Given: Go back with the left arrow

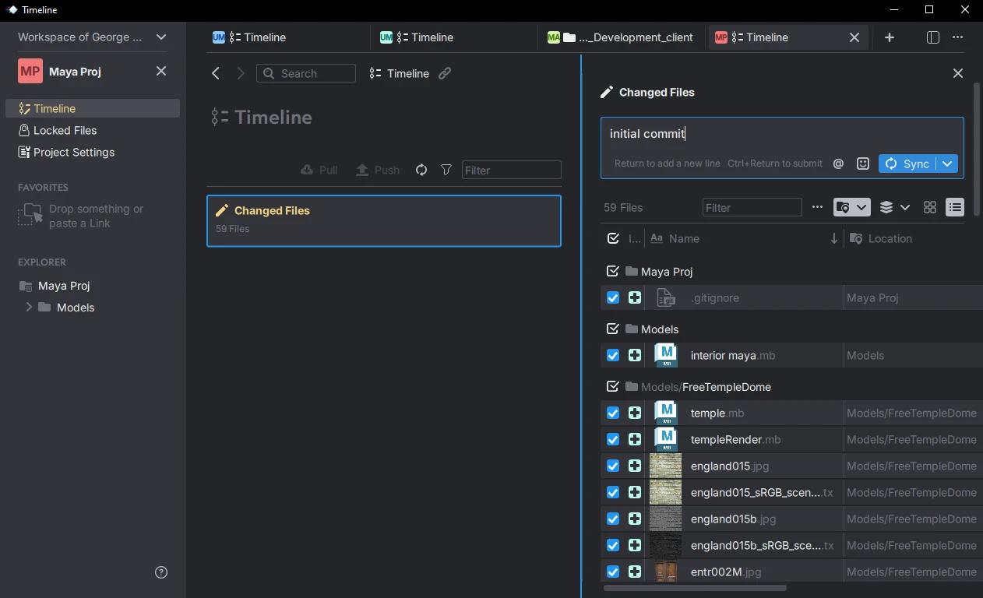Looking at the screenshot, I should pos(216,73).
